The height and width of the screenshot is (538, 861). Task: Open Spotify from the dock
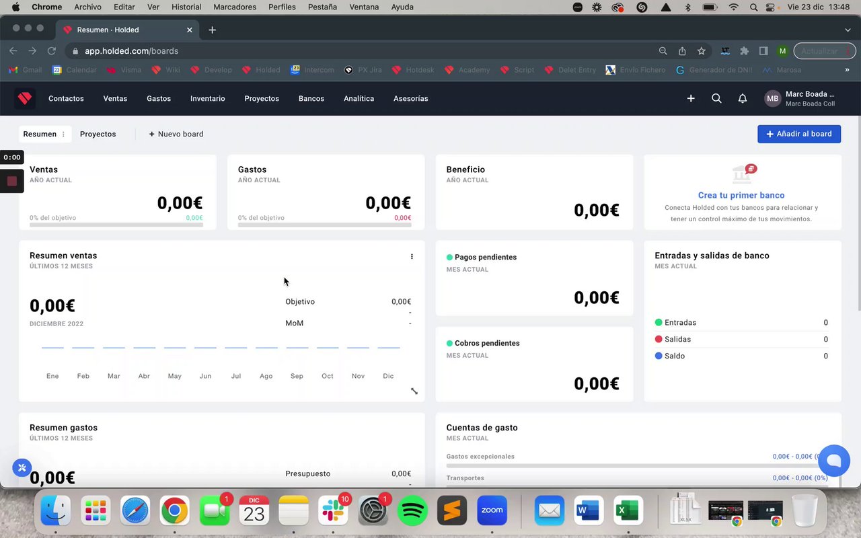(412, 511)
